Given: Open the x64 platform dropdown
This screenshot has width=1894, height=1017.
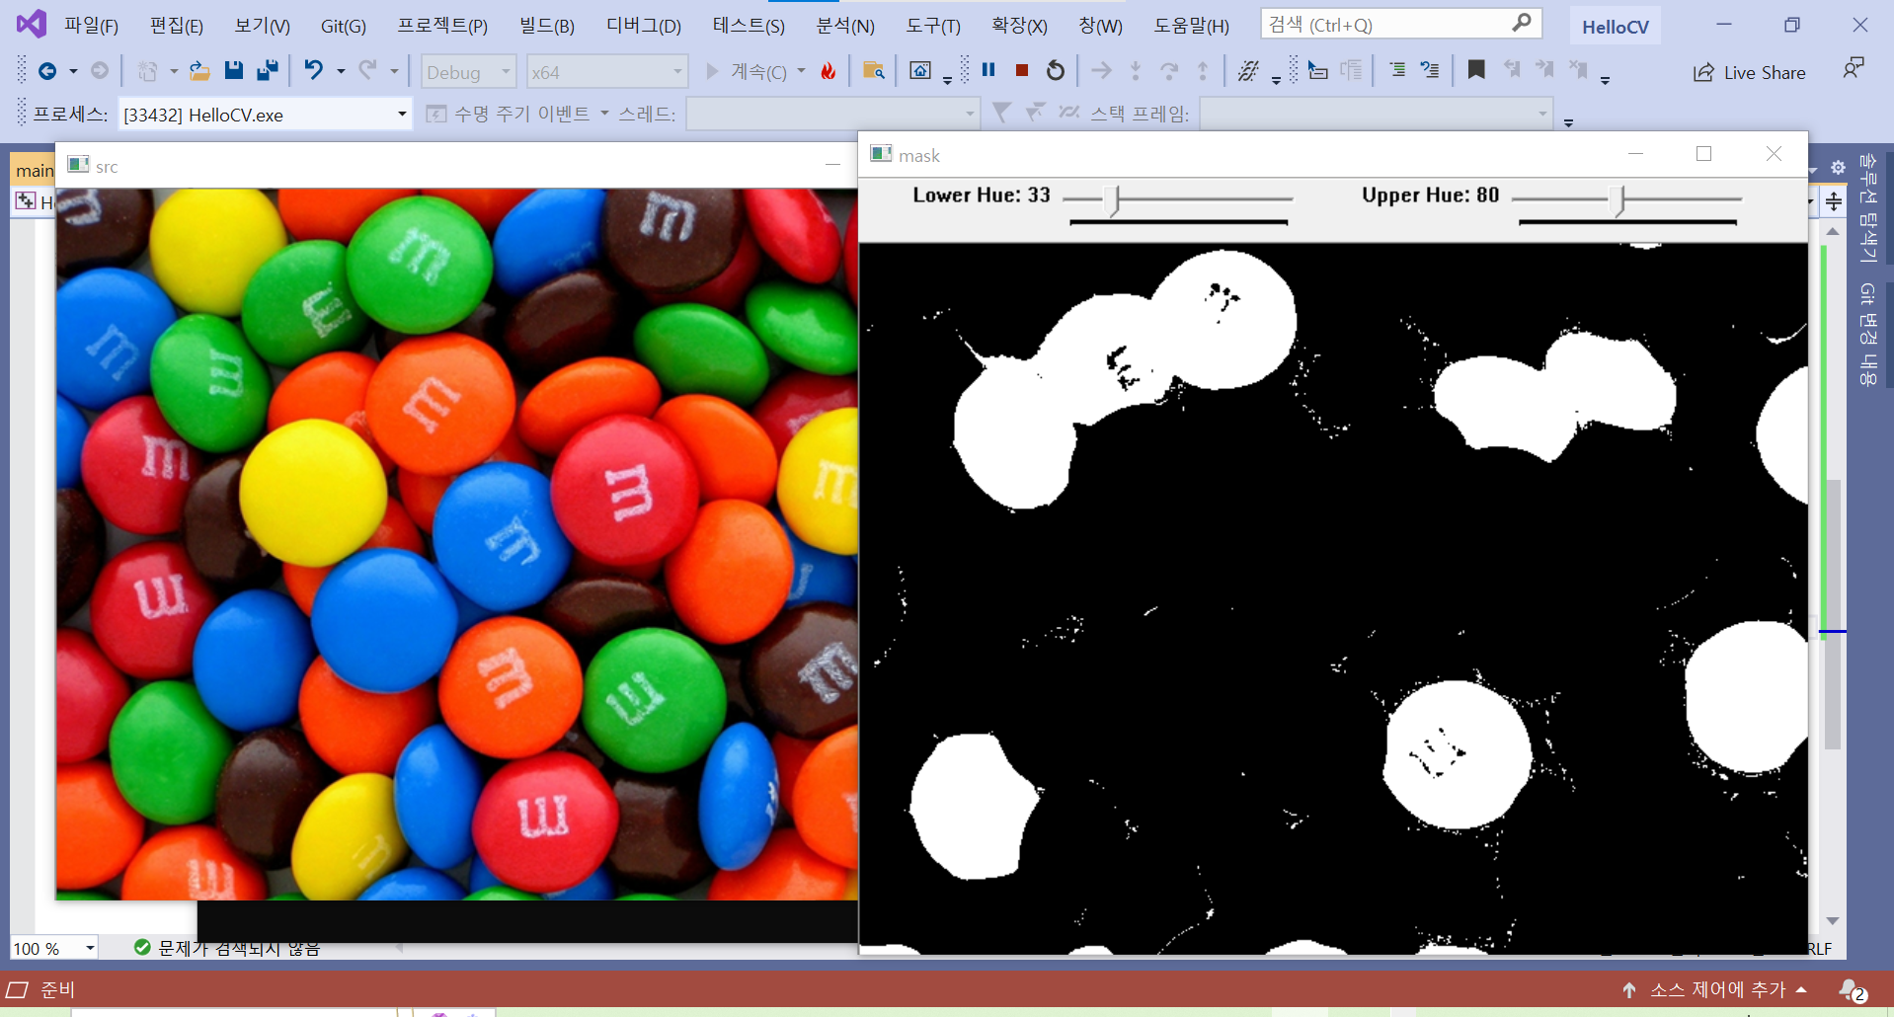Looking at the screenshot, I should (x=606, y=72).
